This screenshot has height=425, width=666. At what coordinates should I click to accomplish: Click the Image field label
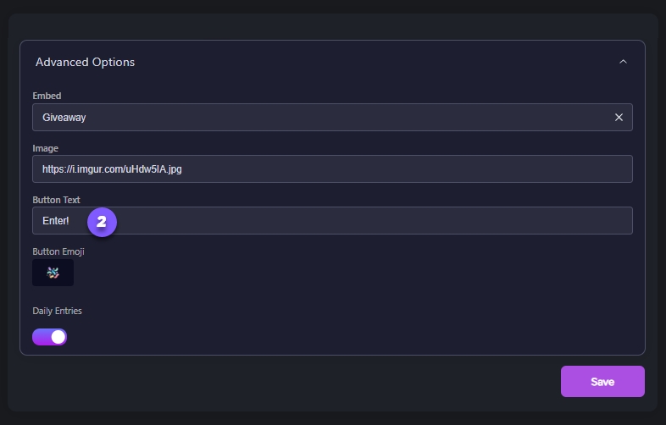45,148
